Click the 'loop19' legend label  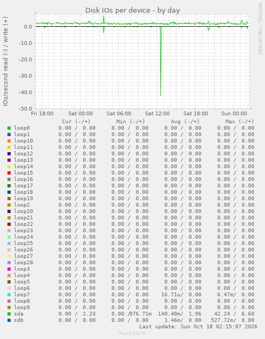click(23, 199)
